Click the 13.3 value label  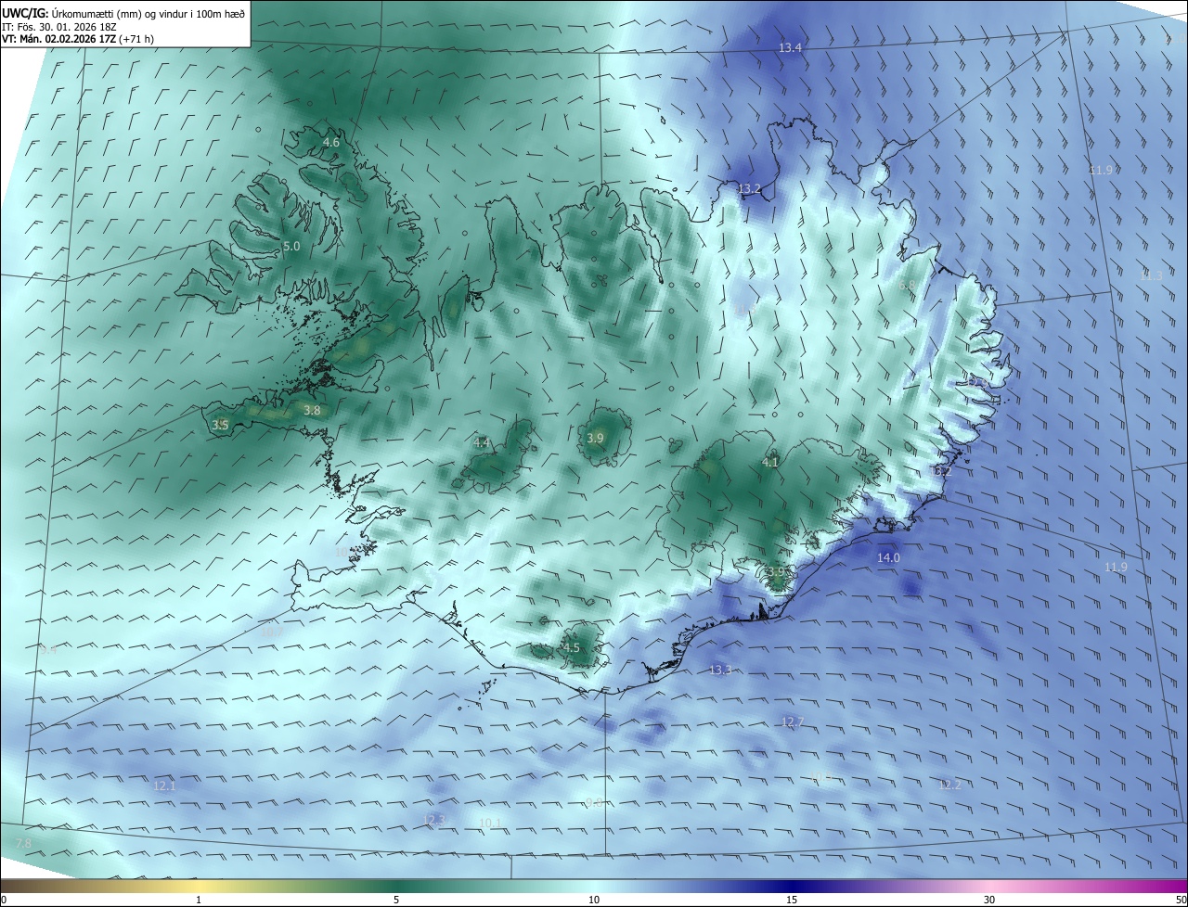(720, 670)
